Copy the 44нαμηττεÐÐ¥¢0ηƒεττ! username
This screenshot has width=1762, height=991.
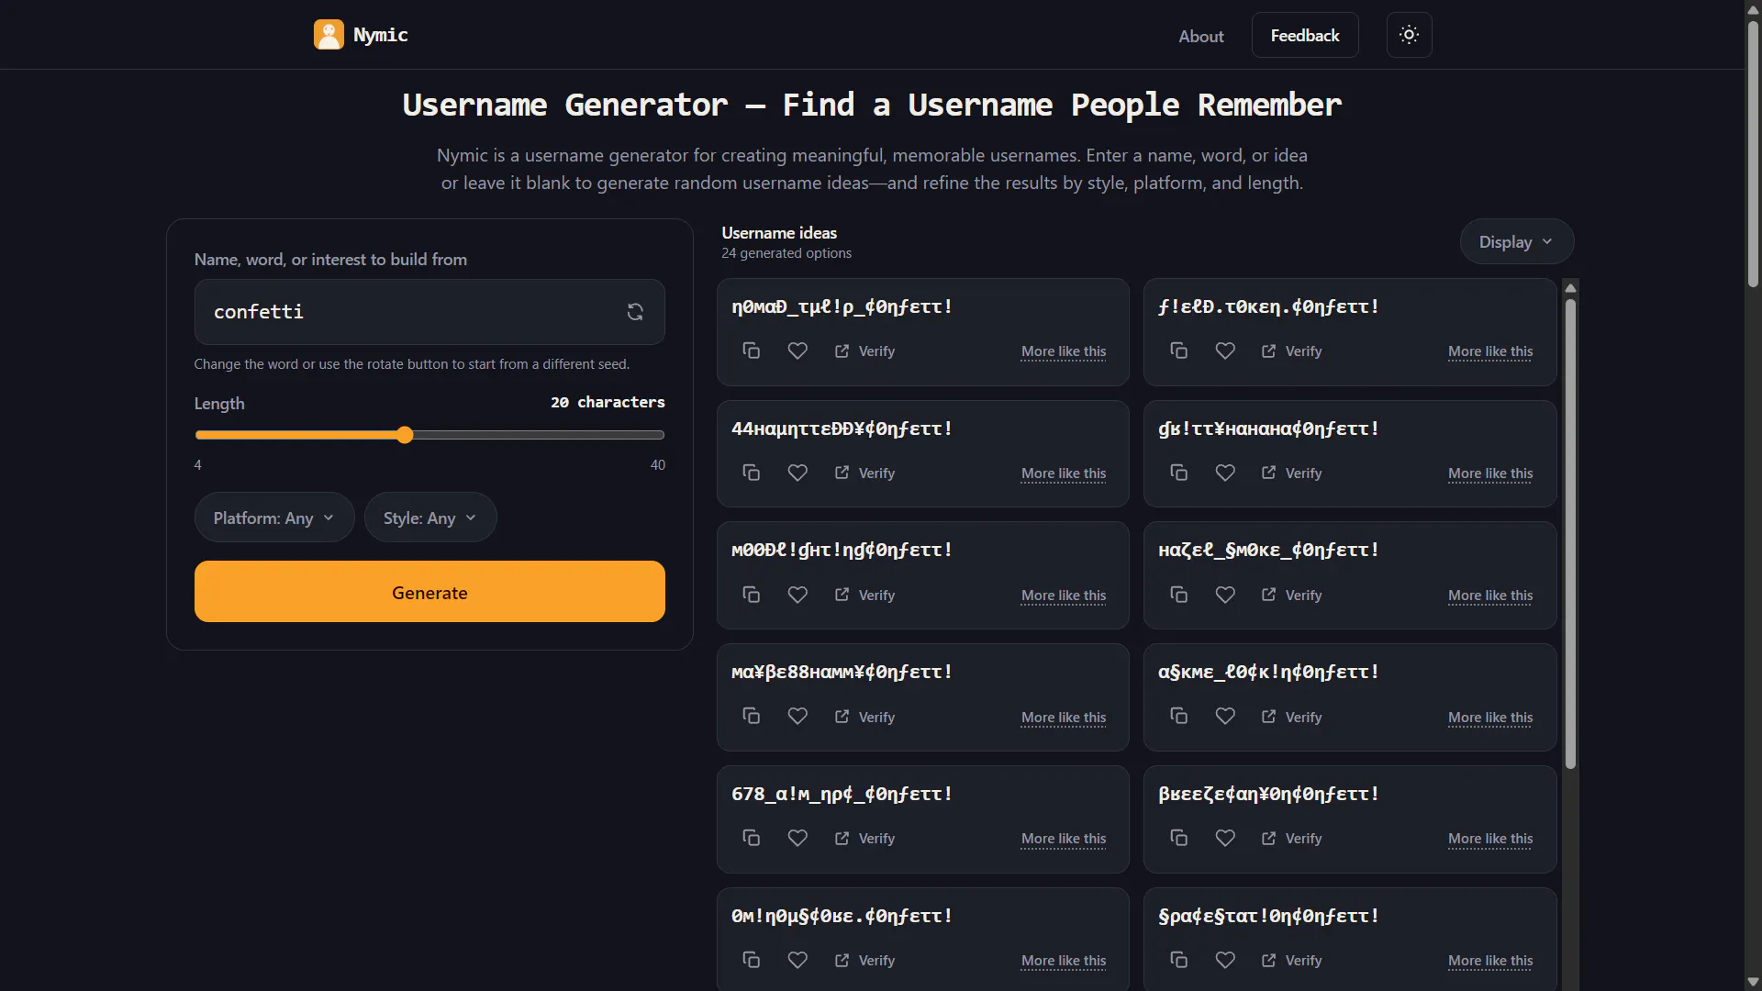pos(752,473)
